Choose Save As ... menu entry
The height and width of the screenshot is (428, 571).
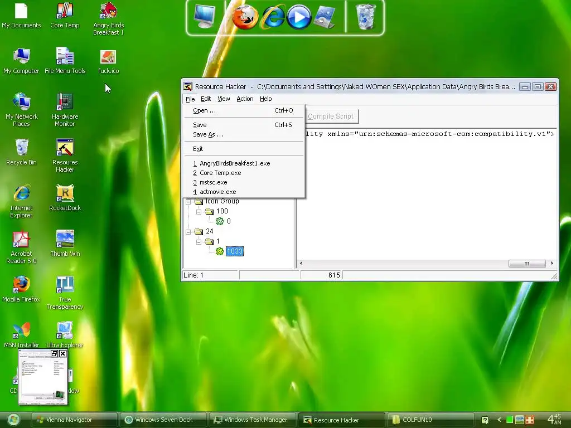pyautogui.click(x=243, y=134)
